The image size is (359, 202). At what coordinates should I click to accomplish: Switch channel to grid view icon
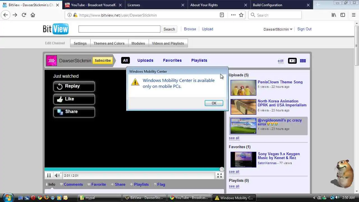pos(303,61)
